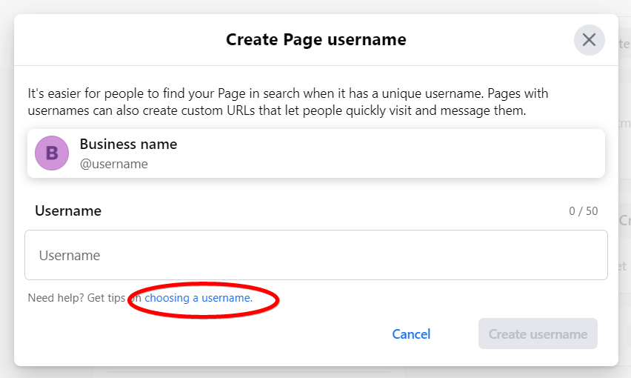Image resolution: width=631 pixels, height=378 pixels.
Task: Click the purple B avatar icon
Action: tap(52, 153)
